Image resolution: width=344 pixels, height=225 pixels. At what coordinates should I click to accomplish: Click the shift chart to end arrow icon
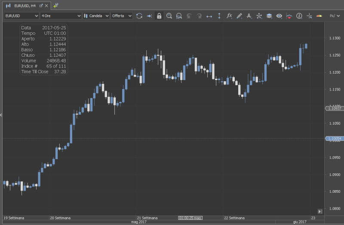point(149,16)
